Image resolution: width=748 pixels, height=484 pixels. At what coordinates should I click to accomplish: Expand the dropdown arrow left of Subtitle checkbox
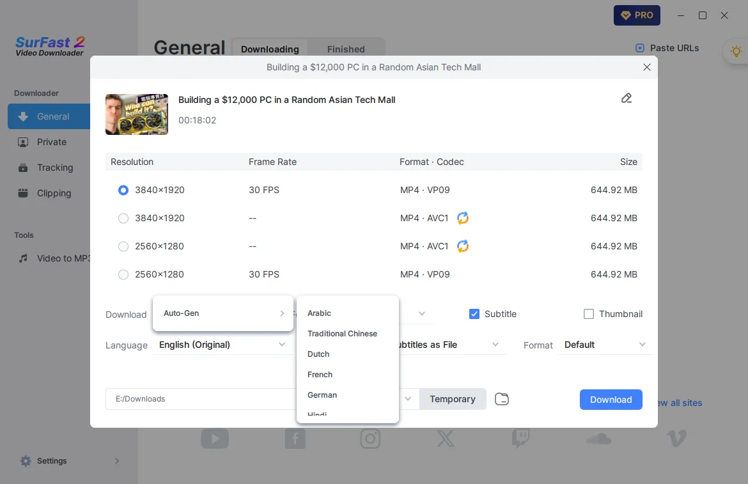pos(422,314)
